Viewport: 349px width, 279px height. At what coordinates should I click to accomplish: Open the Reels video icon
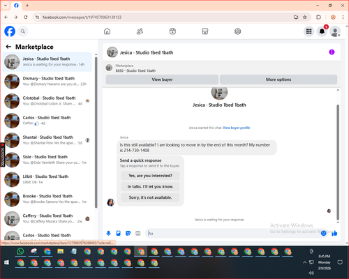(172, 31)
